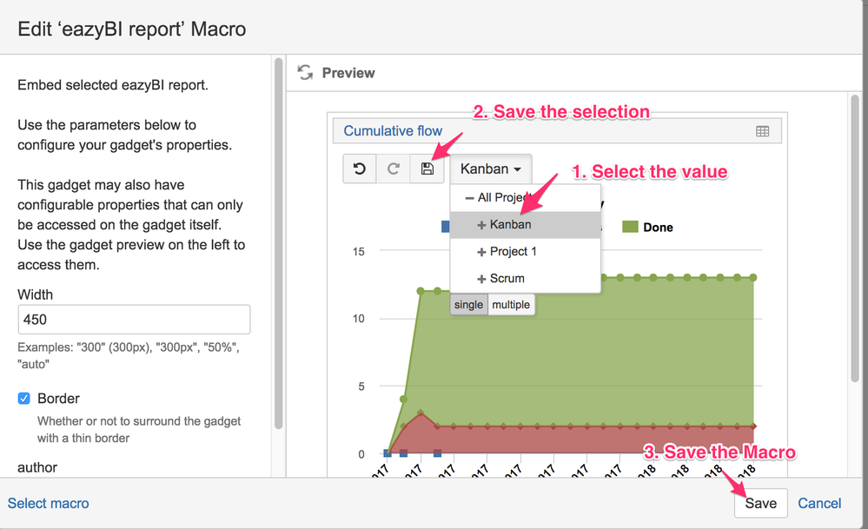The image size is (868, 529).
Task: Click the Preview refresh icon
Action: 305,72
